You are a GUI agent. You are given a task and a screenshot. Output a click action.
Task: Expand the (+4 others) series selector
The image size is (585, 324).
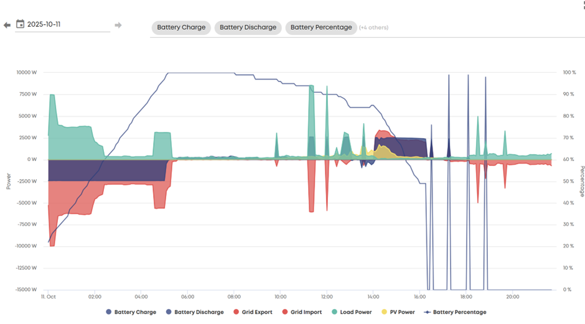(x=373, y=27)
